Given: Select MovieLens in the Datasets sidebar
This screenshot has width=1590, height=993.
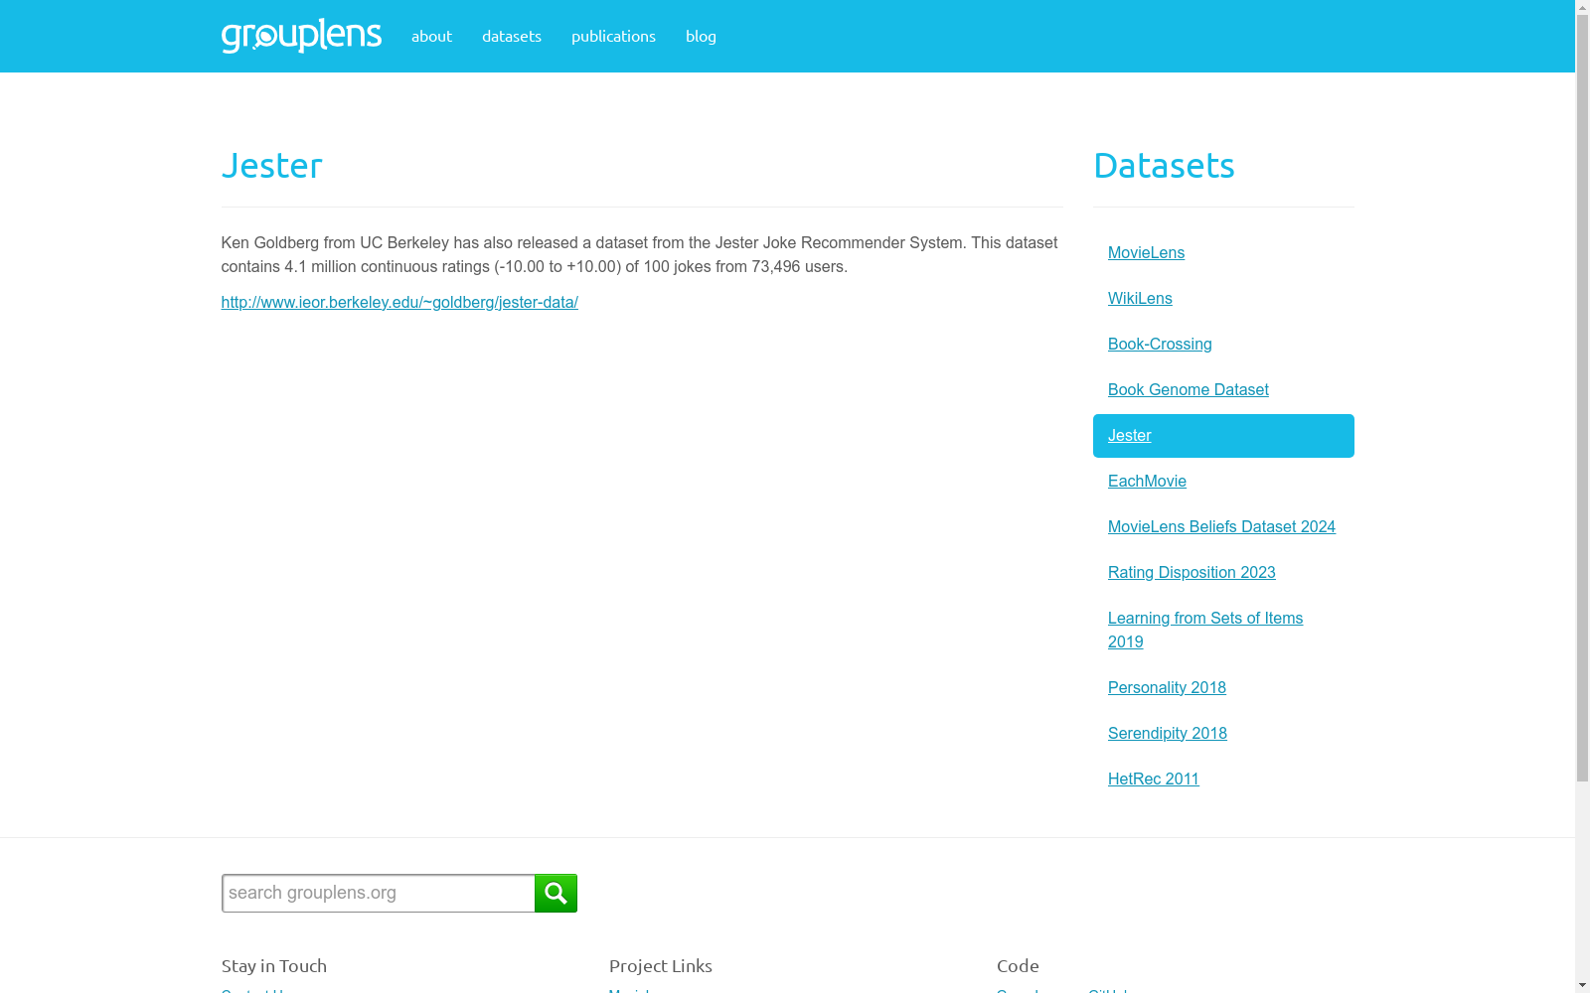Looking at the screenshot, I should point(1146,252).
